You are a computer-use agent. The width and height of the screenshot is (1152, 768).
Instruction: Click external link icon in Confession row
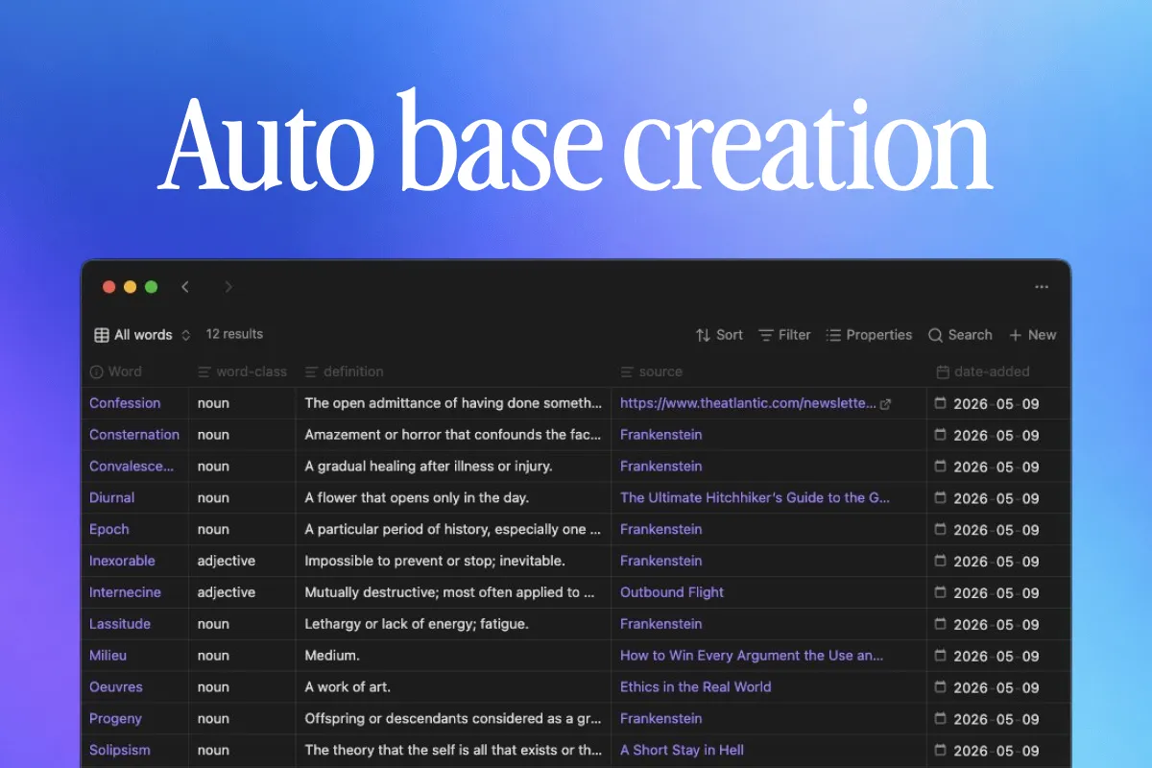click(x=885, y=404)
